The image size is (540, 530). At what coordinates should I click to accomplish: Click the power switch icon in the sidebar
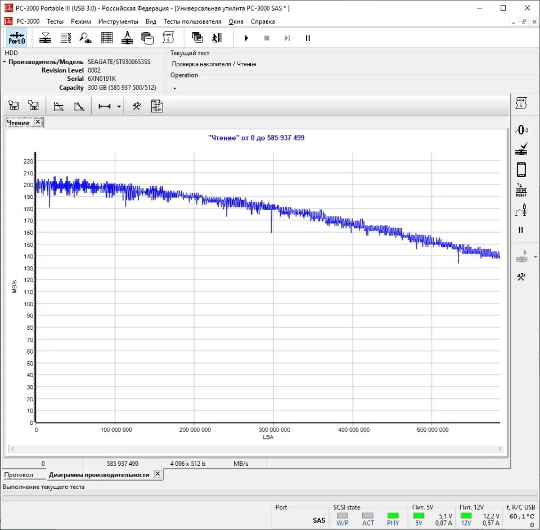tap(521, 210)
